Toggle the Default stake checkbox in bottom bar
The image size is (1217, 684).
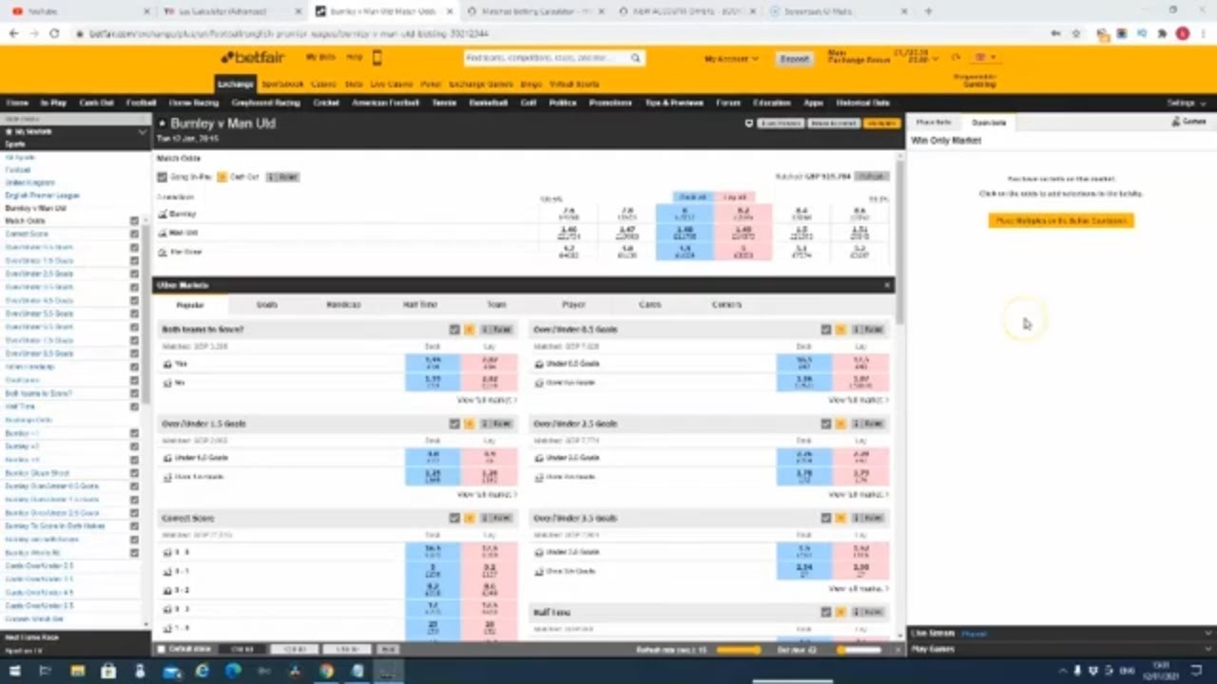pos(161,649)
